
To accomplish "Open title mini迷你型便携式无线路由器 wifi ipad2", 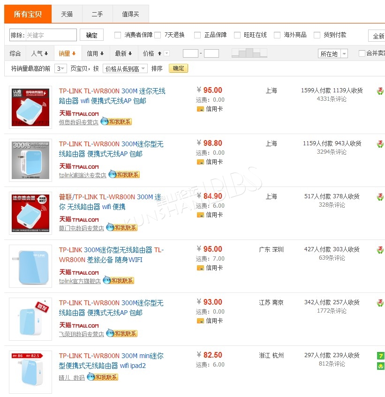I will tap(111, 360).
